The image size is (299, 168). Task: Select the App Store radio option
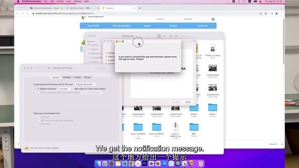click(39, 117)
